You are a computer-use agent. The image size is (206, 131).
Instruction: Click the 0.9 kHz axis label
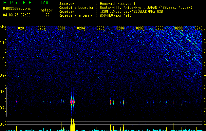(x=3, y=75)
